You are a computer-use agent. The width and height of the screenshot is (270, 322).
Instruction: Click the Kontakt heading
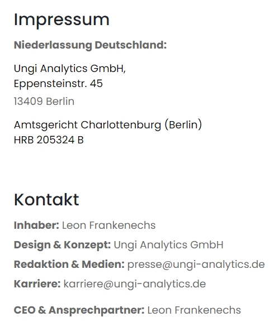(x=46, y=200)
